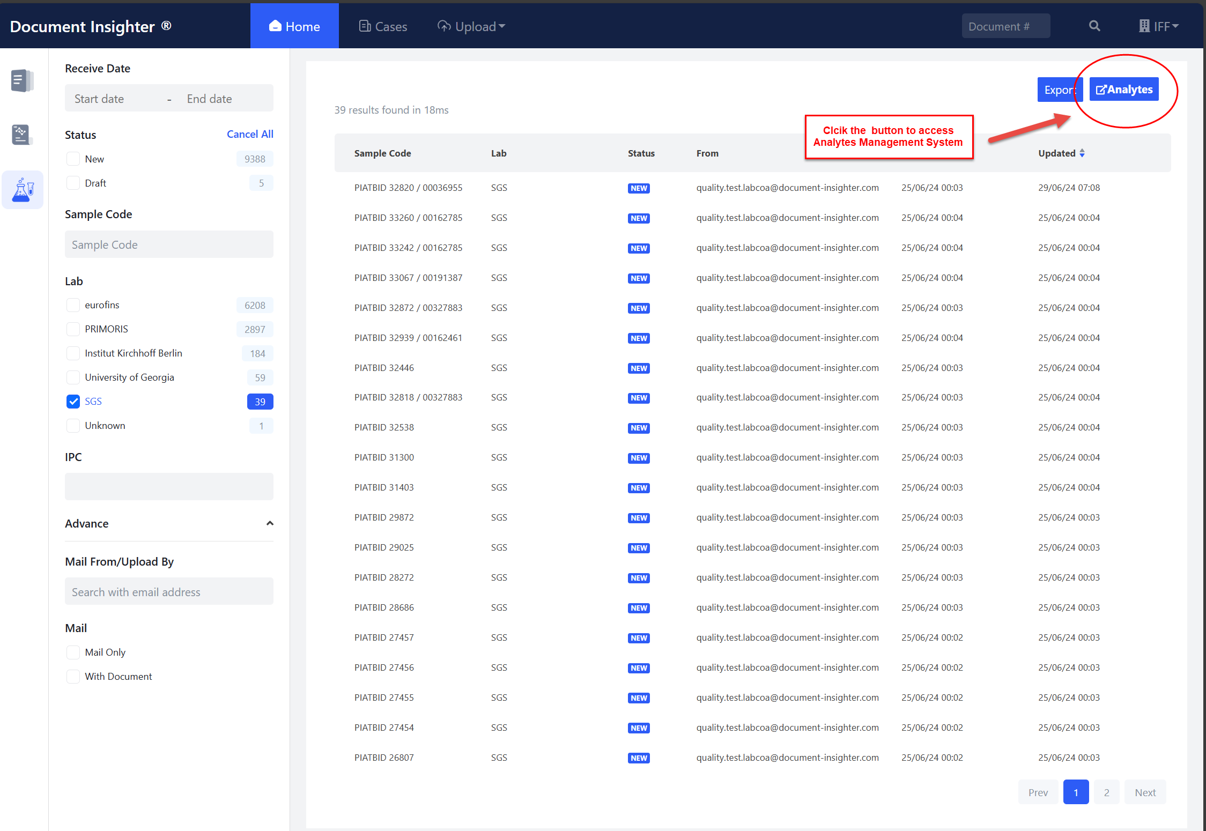Screen dimensions: 1206x831
Task: Open the Upload dropdown menu
Action: pos(471,26)
